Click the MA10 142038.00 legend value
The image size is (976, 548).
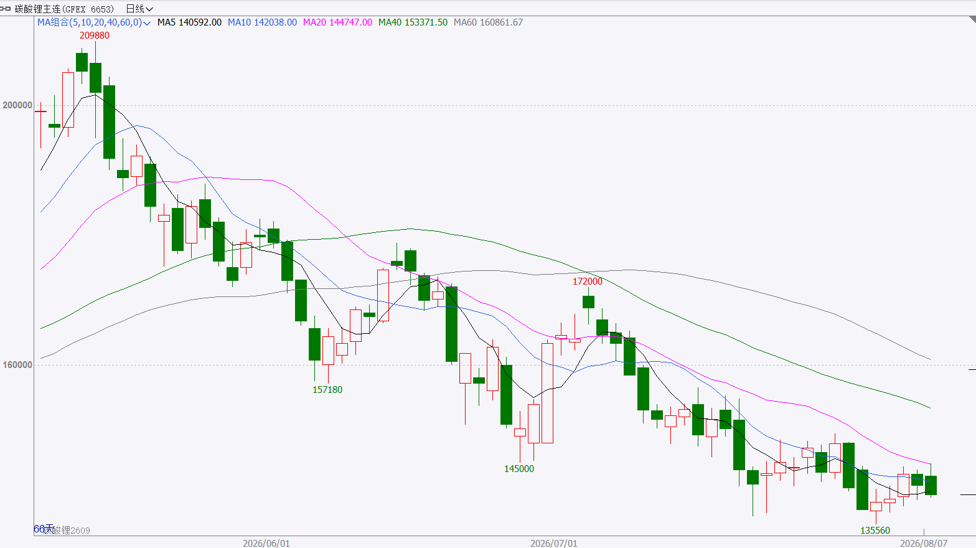[x=262, y=22]
